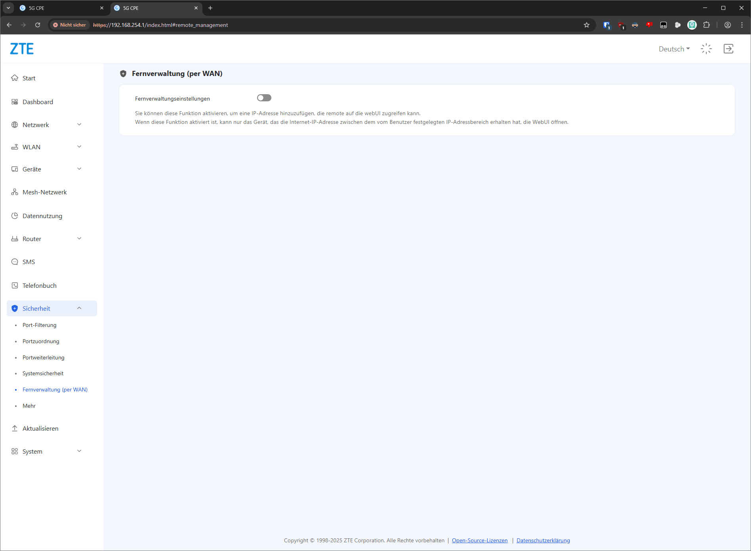751x551 pixels.
Task: Enable the Fernverwaltungseinstellungen toggle
Action: tap(264, 98)
